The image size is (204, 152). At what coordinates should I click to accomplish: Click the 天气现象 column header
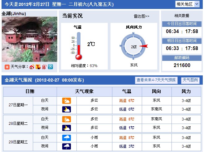84,91
